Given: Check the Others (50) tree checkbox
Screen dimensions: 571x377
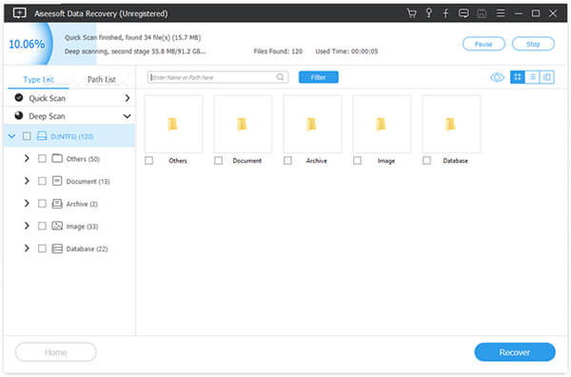Looking at the screenshot, I should [x=42, y=158].
